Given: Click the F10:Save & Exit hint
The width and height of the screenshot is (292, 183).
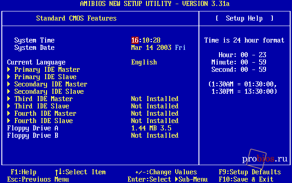Looking at the screenshot, I should point(246,179).
